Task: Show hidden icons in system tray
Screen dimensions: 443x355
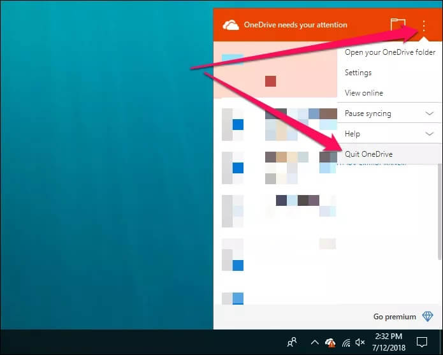Action: (x=315, y=343)
